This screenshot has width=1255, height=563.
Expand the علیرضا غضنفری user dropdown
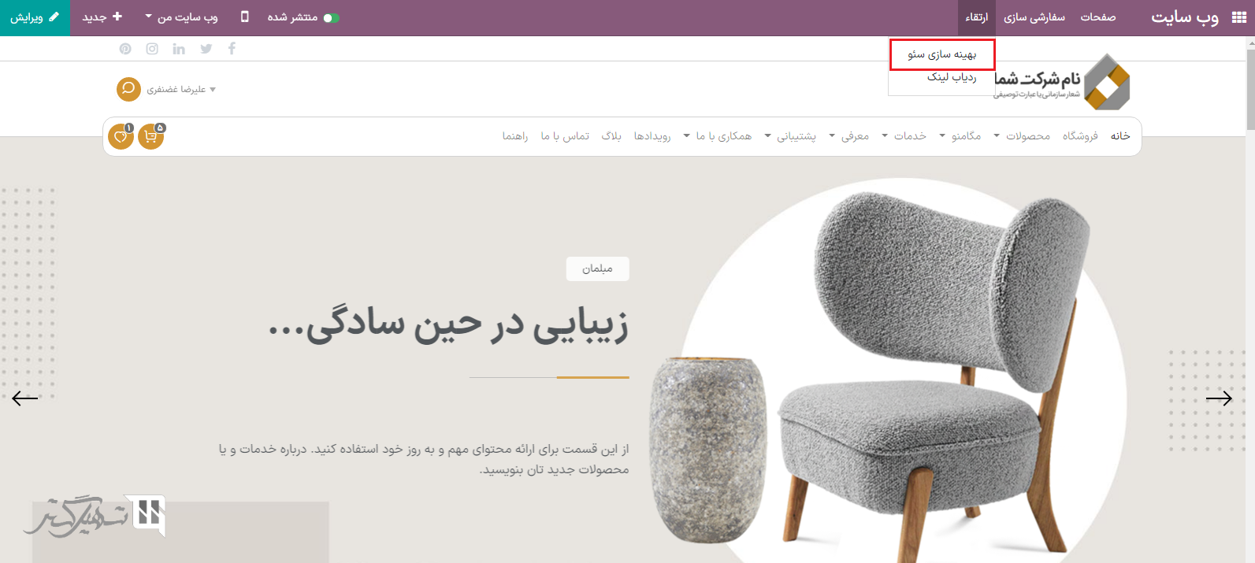[181, 90]
